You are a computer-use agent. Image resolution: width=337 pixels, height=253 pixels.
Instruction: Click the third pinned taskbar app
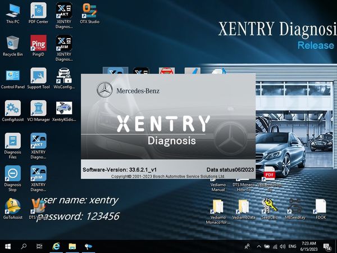88,246
